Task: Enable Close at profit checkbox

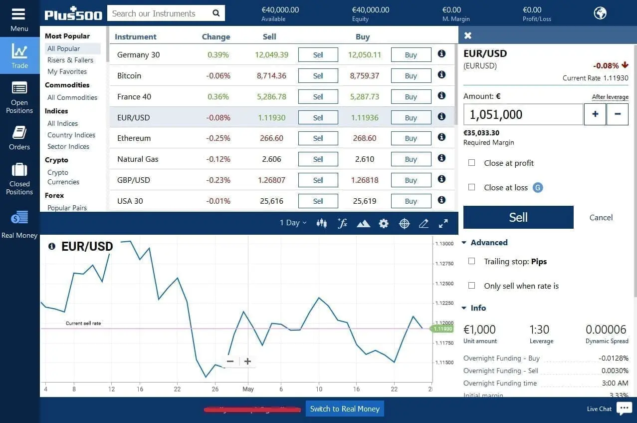Action: 471,163
